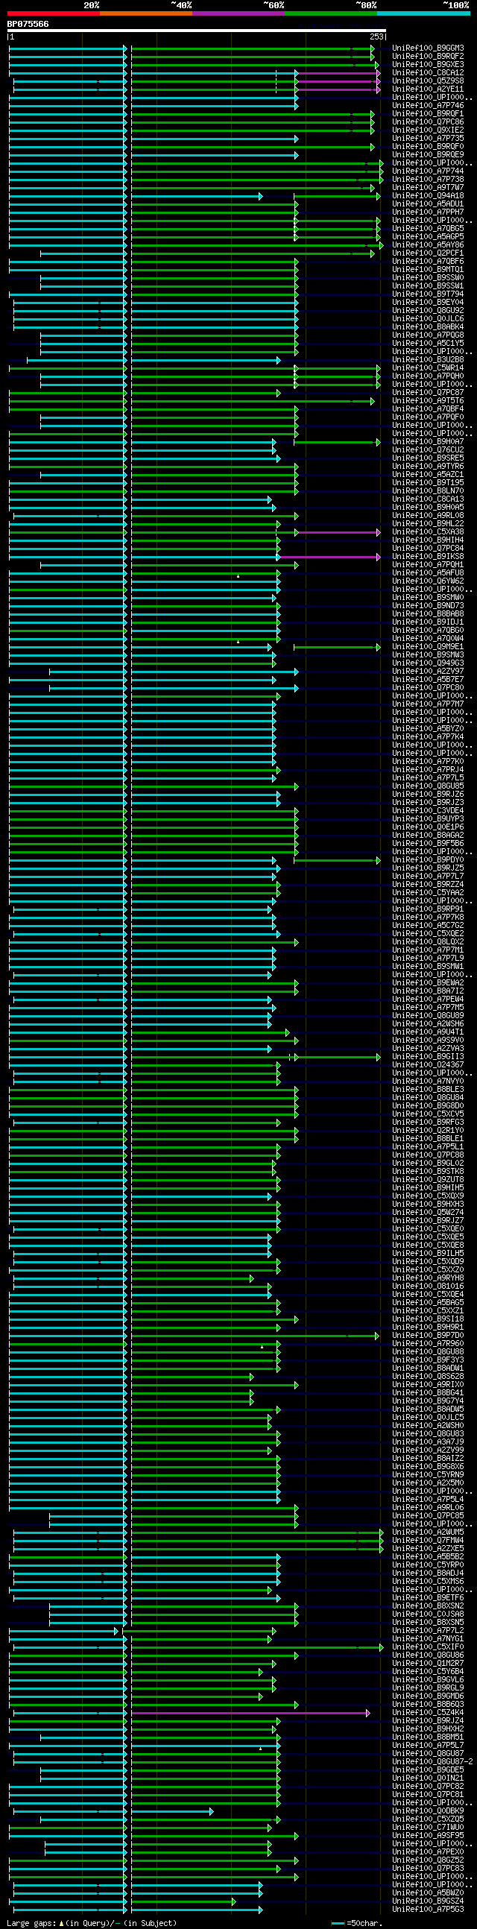Select the UniRef100_B8B6Q3 entry
This screenshot has height=1929, width=477.
[x=428, y=1705]
